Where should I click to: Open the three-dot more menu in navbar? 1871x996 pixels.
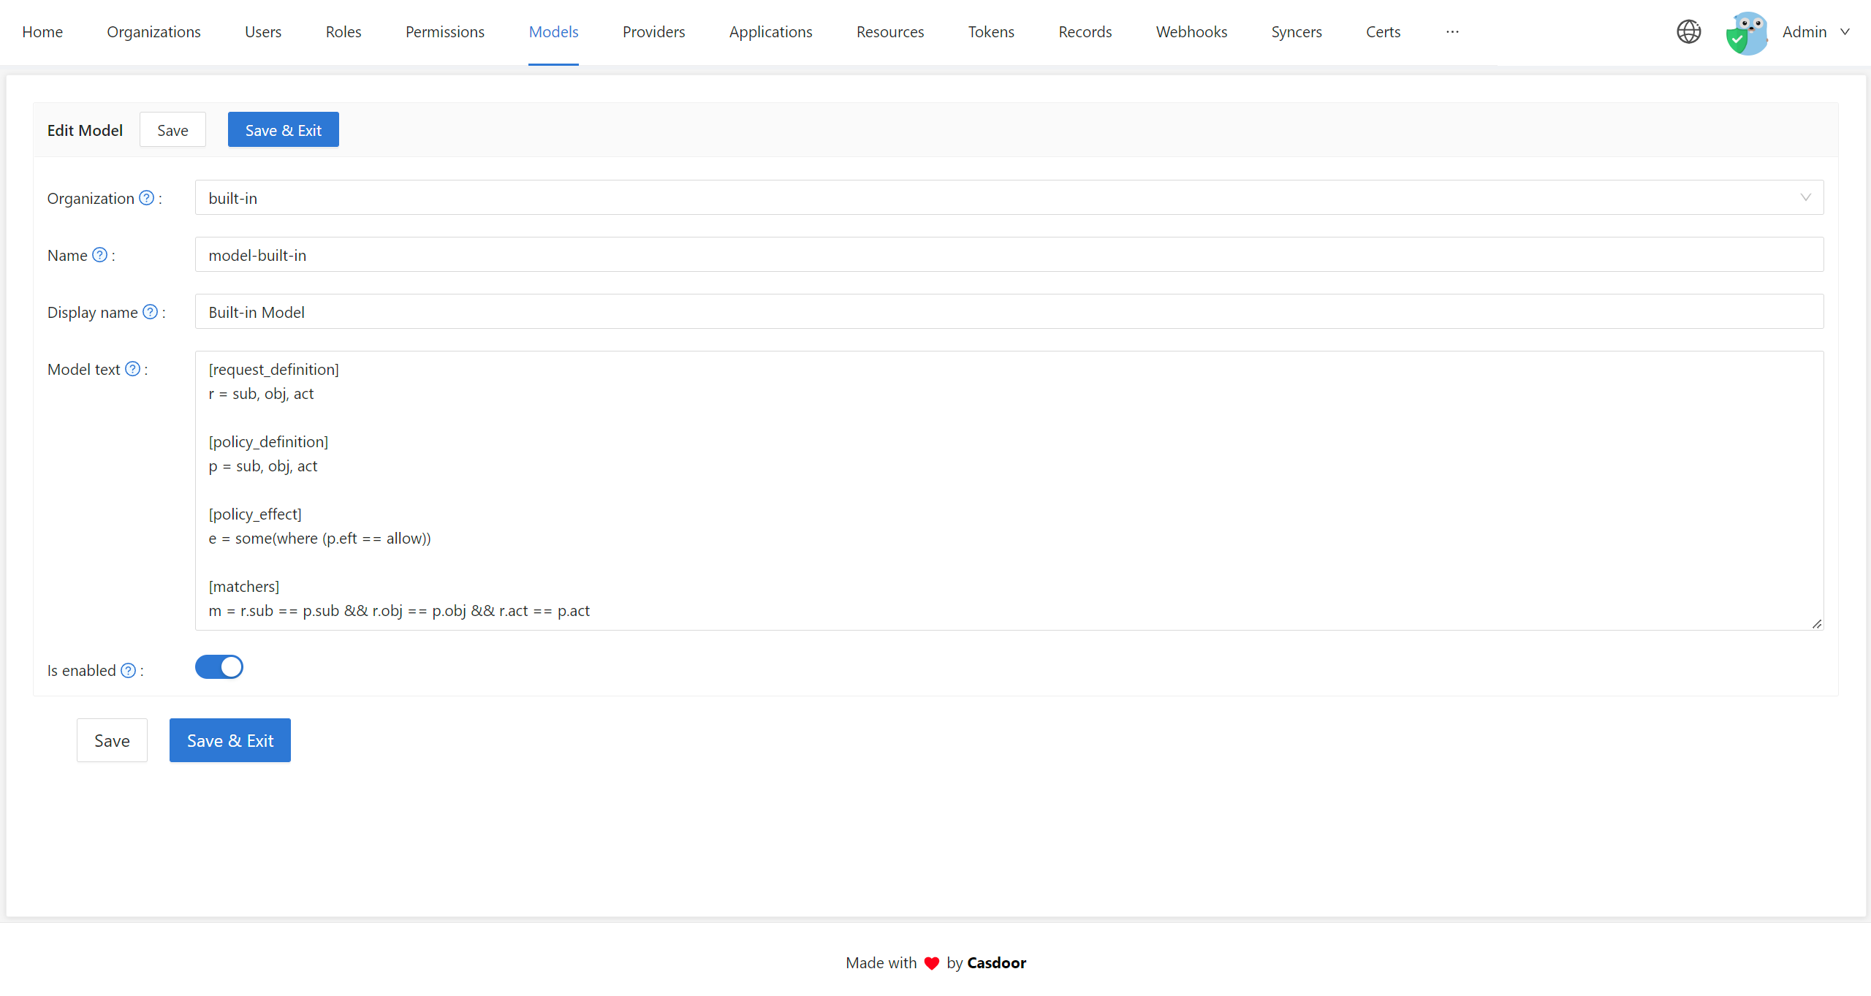pos(1452,32)
